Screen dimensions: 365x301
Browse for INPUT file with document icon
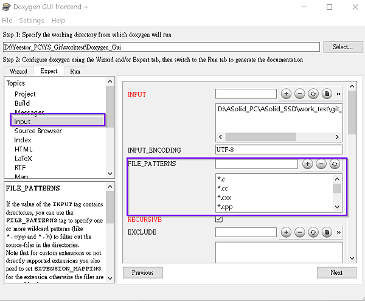click(x=327, y=94)
